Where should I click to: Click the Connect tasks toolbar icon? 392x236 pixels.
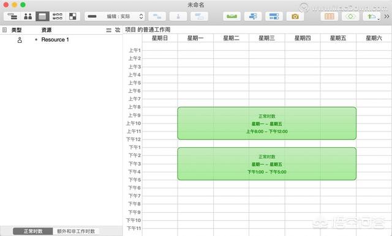pyautogui.click(x=157, y=17)
